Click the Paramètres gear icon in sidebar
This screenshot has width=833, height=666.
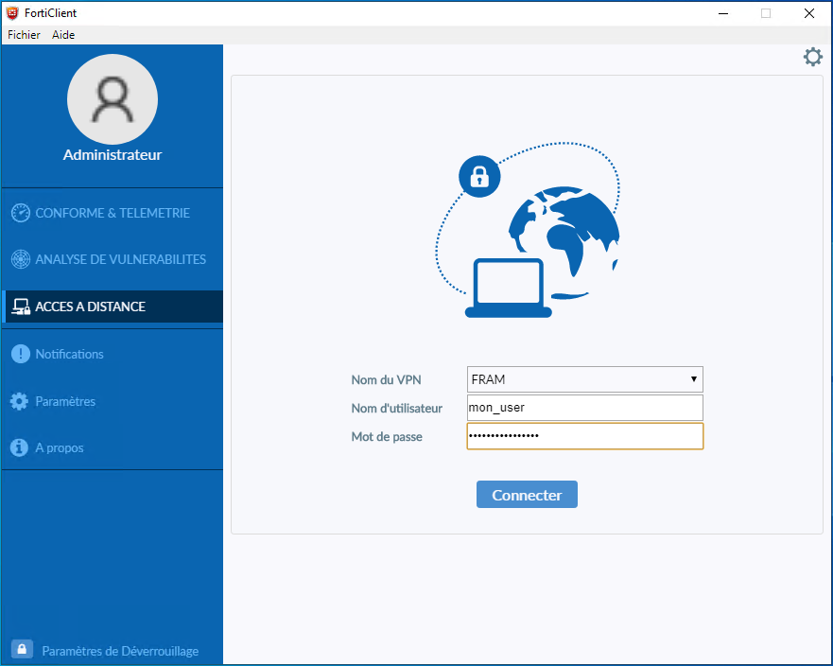(20, 401)
